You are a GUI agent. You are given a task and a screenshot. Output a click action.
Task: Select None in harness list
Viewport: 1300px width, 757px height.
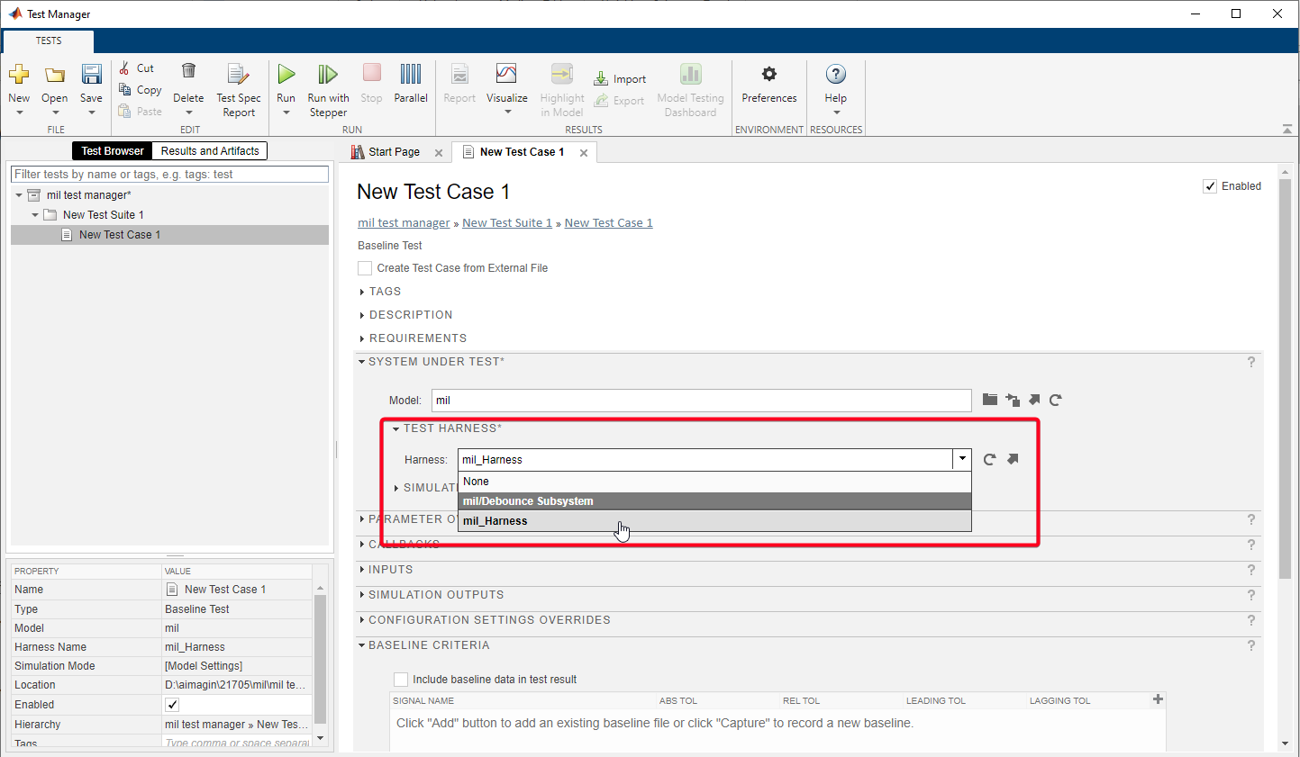click(714, 482)
